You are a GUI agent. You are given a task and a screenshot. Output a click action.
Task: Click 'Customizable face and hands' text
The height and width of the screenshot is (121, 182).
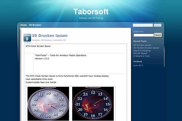click(41, 82)
